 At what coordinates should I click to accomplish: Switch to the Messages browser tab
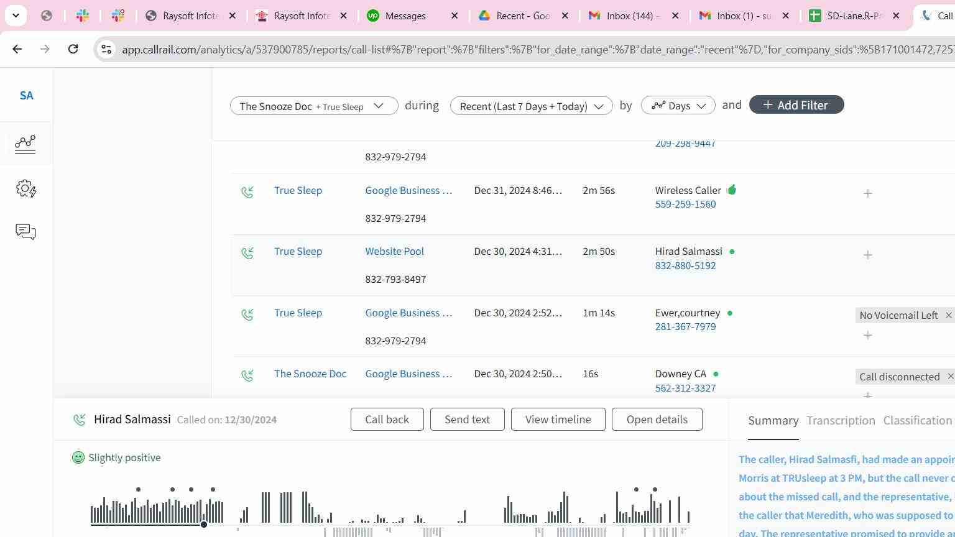tap(413, 16)
